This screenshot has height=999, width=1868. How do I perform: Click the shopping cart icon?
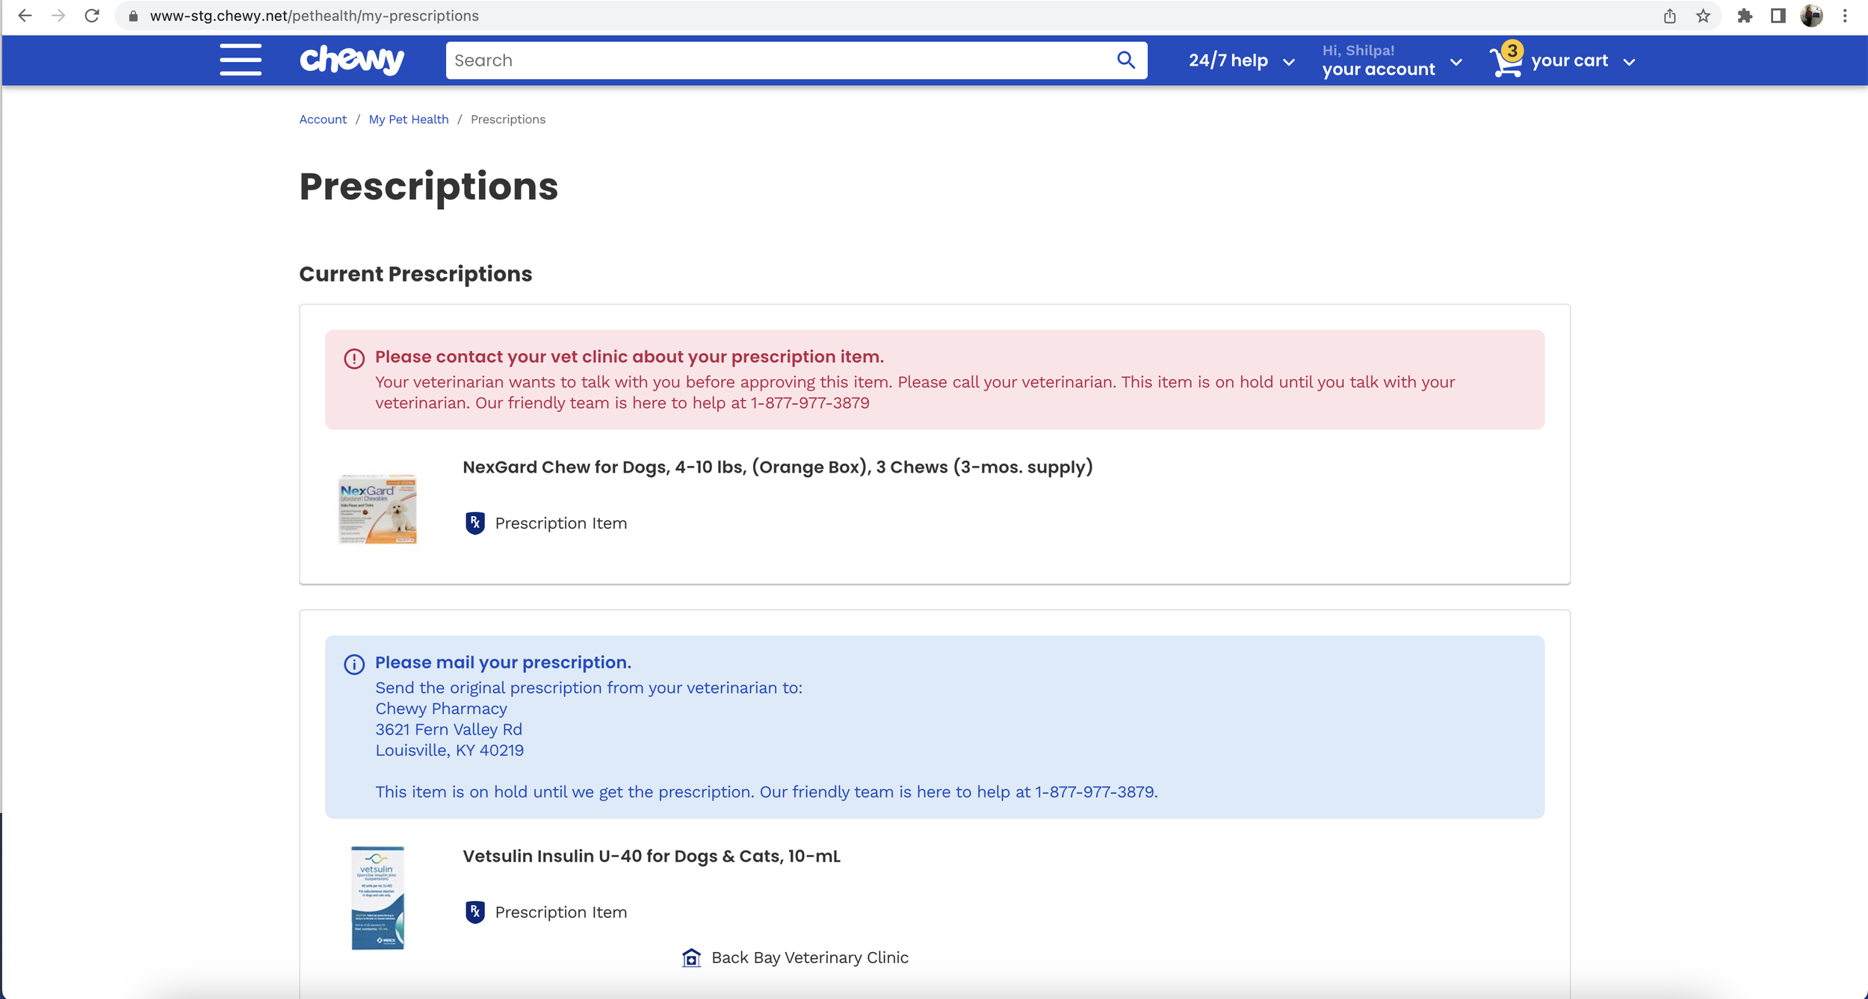point(1506,62)
